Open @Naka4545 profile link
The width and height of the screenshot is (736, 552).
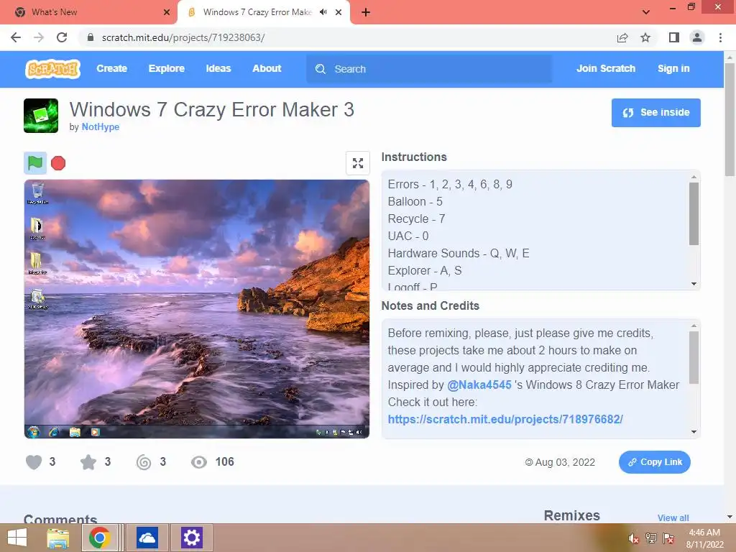coord(479,385)
